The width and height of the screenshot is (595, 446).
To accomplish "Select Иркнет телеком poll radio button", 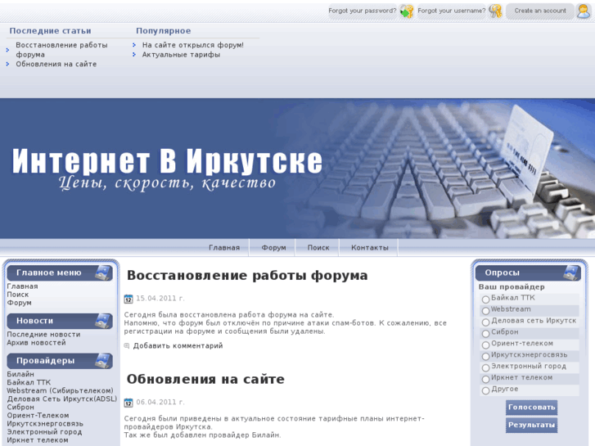I will pyautogui.click(x=485, y=379).
